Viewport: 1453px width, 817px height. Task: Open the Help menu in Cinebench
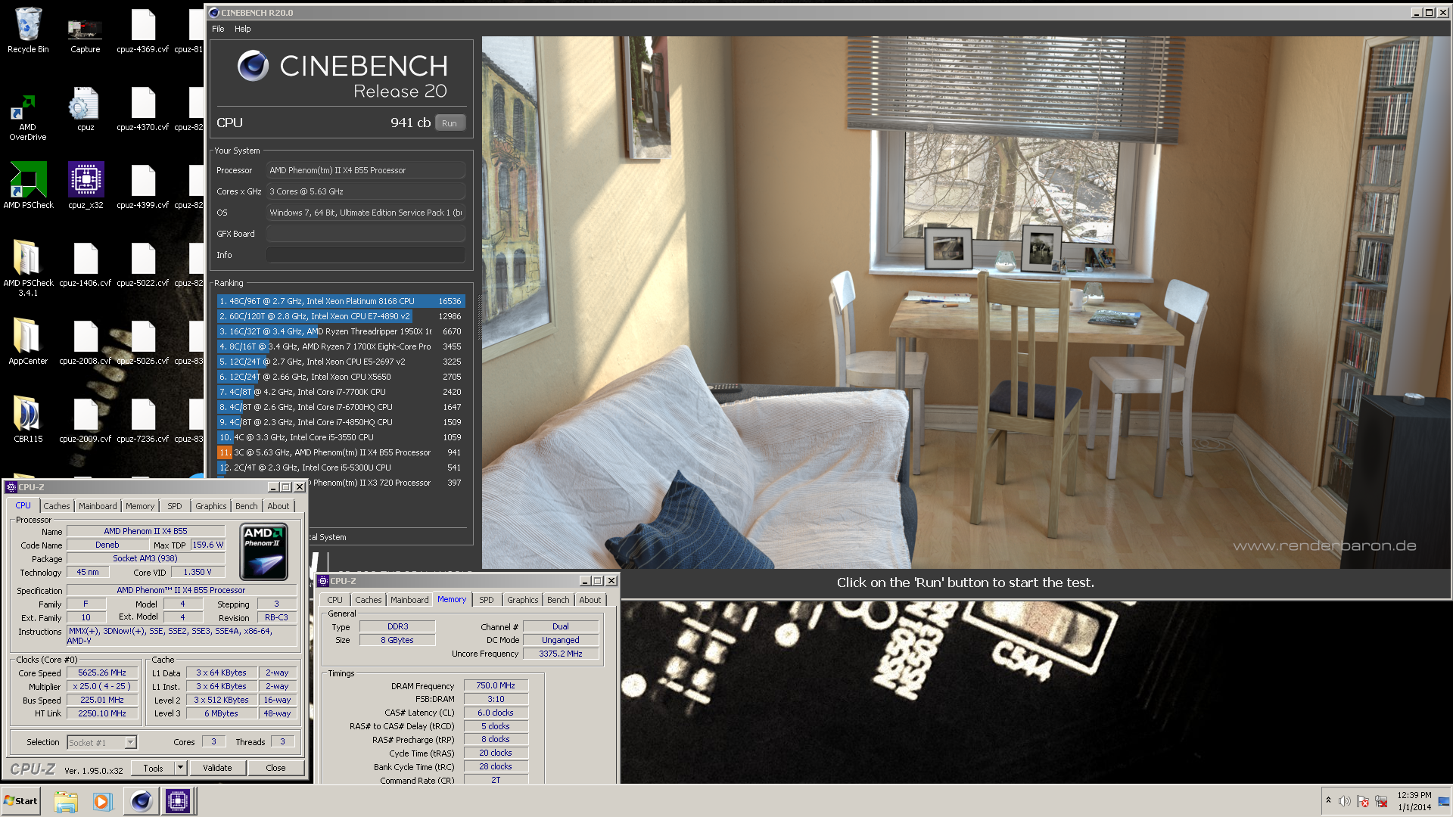[242, 29]
